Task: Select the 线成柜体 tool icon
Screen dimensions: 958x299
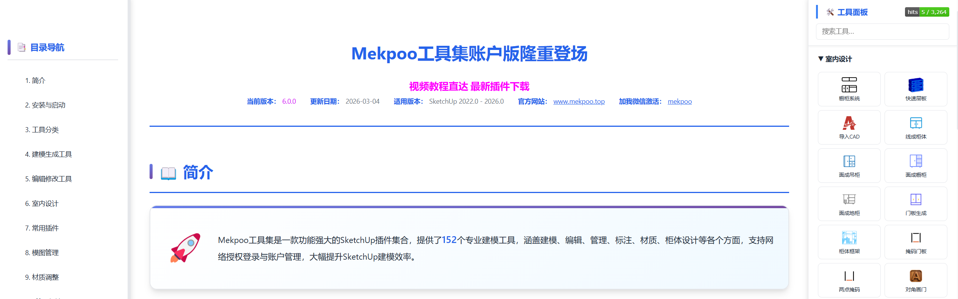Action: point(916,127)
